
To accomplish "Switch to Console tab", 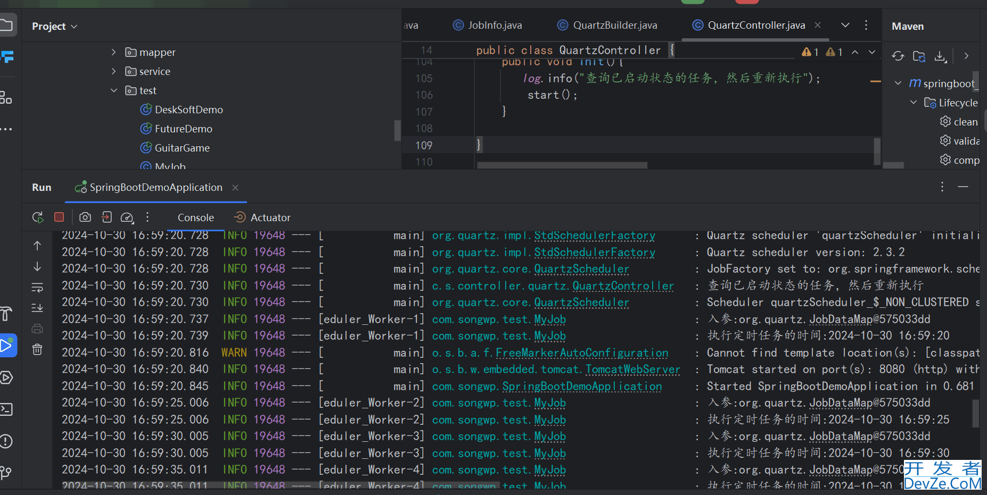I will [x=196, y=217].
